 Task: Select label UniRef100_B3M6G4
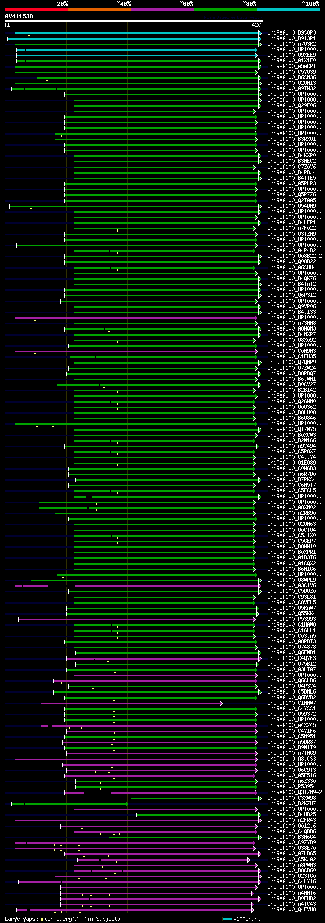[291, 837]
